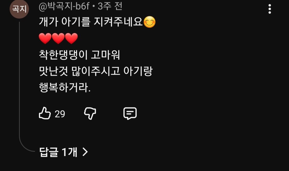Open the 3주 전 timestamp link
This screenshot has height=171, width=289.
(x=110, y=6)
